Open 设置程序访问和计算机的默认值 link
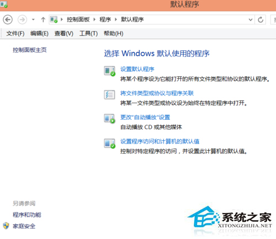The height and width of the screenshot is (239, 276). tap(160, 141)
